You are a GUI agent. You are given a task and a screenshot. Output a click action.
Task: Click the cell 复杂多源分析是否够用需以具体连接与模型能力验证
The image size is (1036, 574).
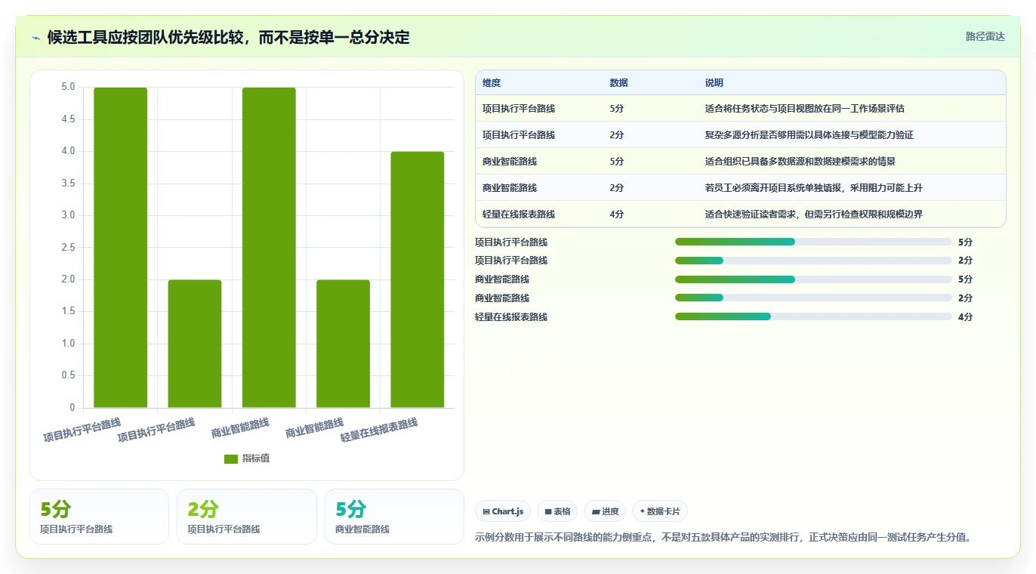coord(809,135)
